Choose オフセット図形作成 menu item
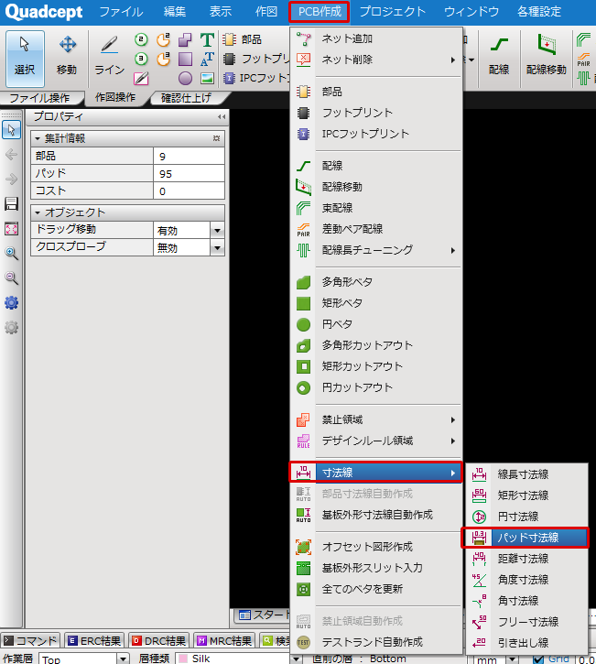This screenshot has width=596, height=664. pos(376,547)
